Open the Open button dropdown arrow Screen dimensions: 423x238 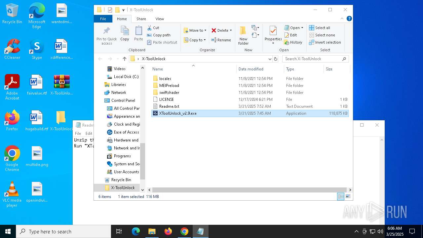[x=302, y=28]
